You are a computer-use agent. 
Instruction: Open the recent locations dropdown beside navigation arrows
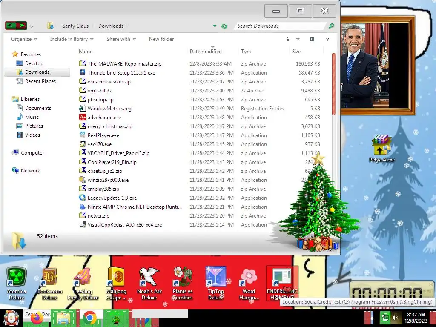tap(32, 26)
